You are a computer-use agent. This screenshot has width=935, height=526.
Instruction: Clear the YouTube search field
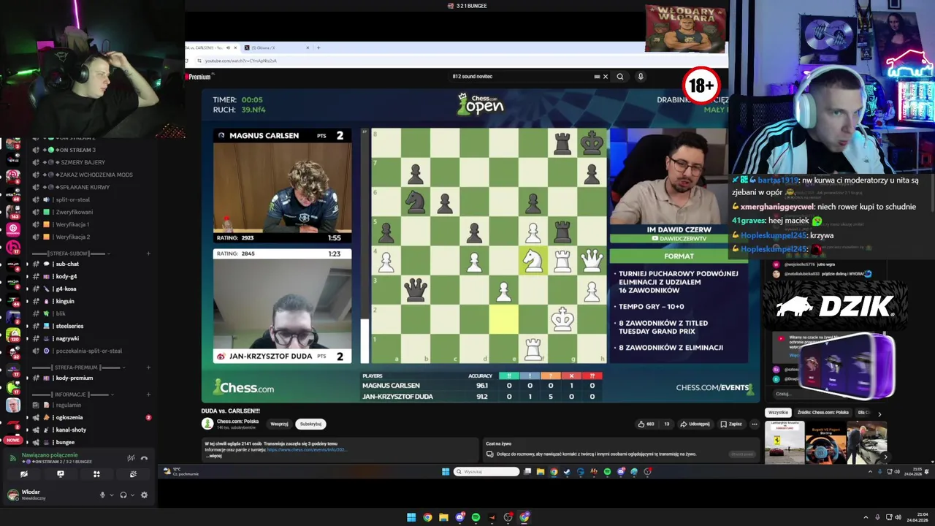[605, 77]
